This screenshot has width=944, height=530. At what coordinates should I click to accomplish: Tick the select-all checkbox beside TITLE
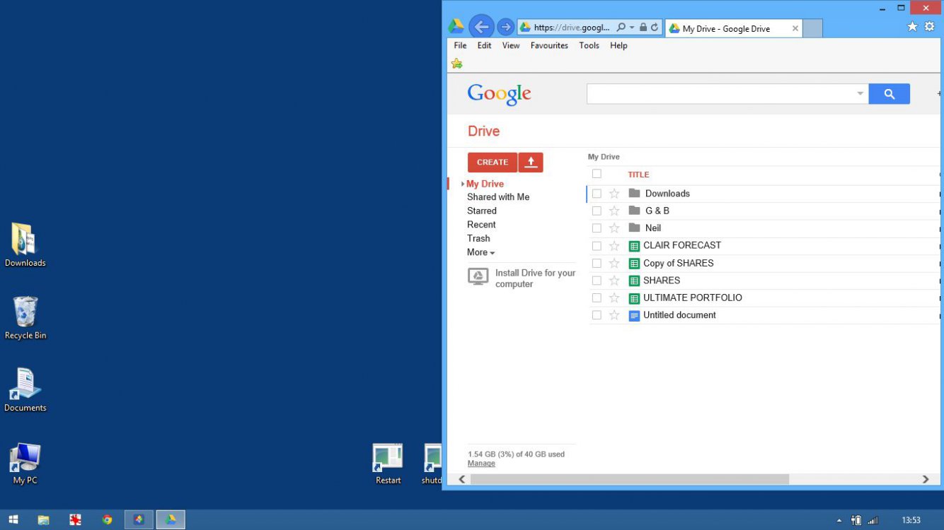pos(597,174)
